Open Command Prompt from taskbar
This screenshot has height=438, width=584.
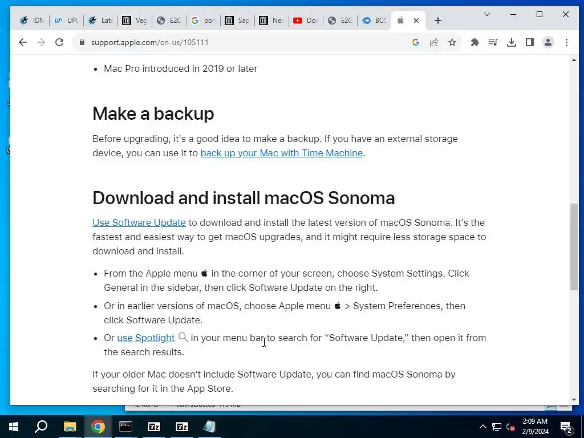125,427
